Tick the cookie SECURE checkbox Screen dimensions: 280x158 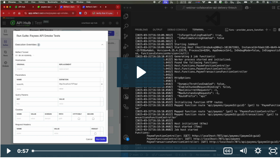(93, 119)
